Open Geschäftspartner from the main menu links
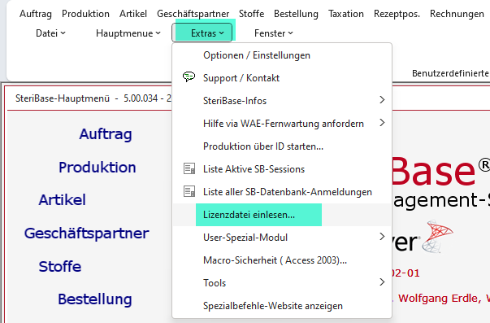The image size is (490, 323). click(87, 234)
